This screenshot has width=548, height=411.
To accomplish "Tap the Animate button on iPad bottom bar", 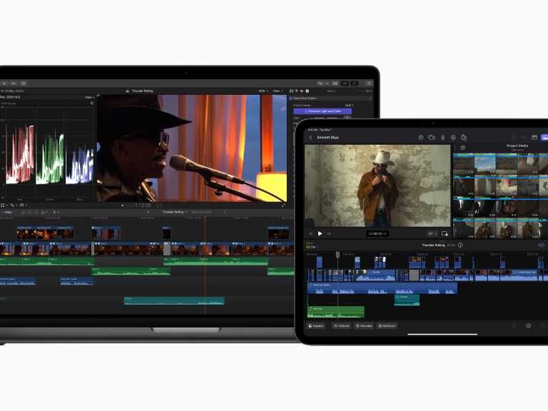I will (364, 325).
